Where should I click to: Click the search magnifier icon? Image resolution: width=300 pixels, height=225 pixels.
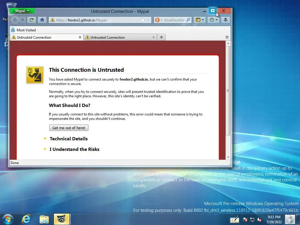pos(188,20)
